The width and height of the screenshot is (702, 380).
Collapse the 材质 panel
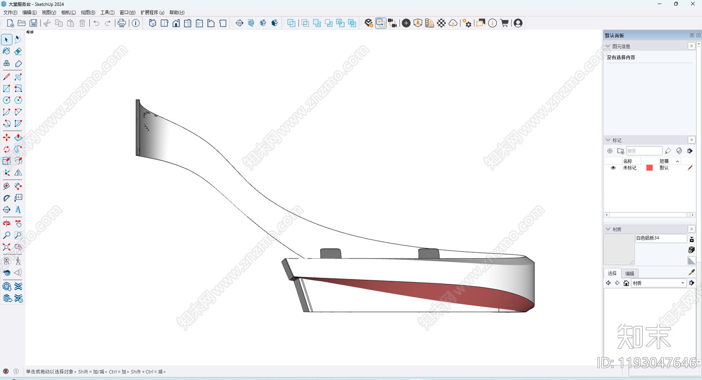coord(608,229)
